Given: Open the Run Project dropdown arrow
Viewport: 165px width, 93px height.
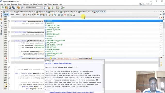Looking at the screenshot, I should (55, 7).
